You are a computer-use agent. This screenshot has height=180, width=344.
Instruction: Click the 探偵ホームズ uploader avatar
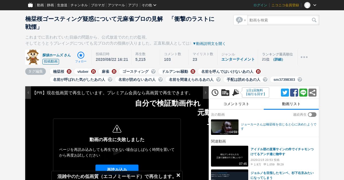click(32, 57)
